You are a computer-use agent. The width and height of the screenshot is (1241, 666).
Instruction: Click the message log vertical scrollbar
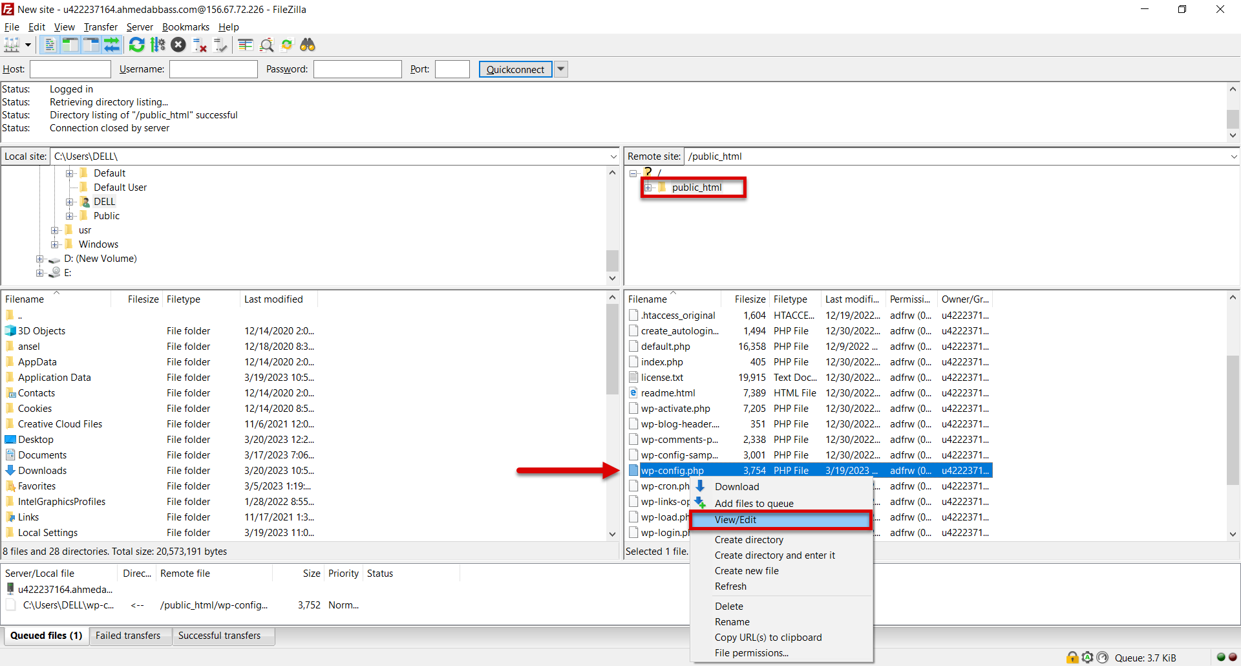tap(1233, 118)
